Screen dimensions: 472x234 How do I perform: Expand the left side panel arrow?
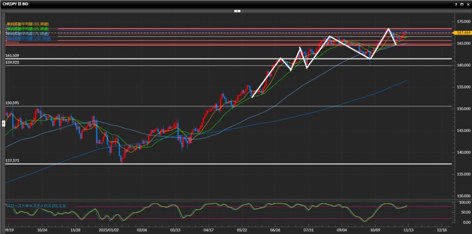pyautogui.click(x=4, y=123)
